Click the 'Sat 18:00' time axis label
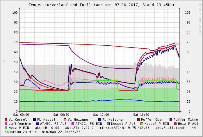Viewport: 203px width, 137px height. 141,115
